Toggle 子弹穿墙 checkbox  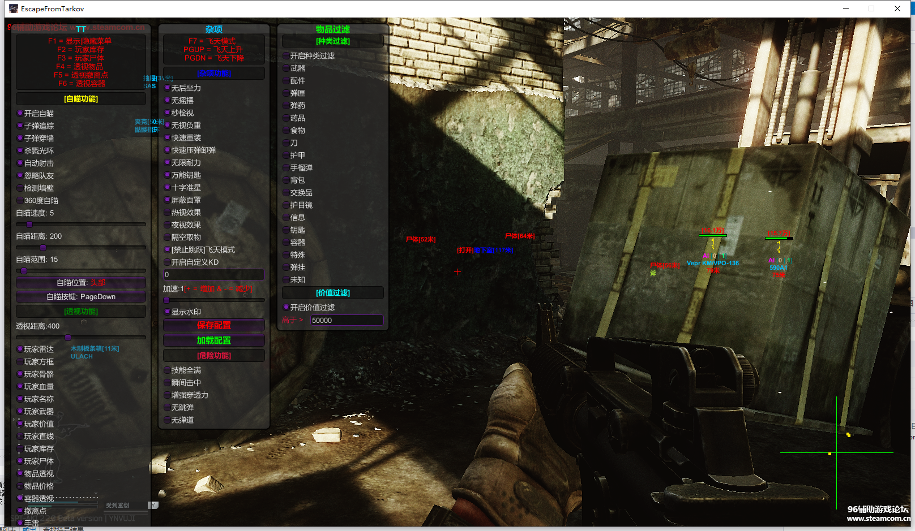click(20, 138)
